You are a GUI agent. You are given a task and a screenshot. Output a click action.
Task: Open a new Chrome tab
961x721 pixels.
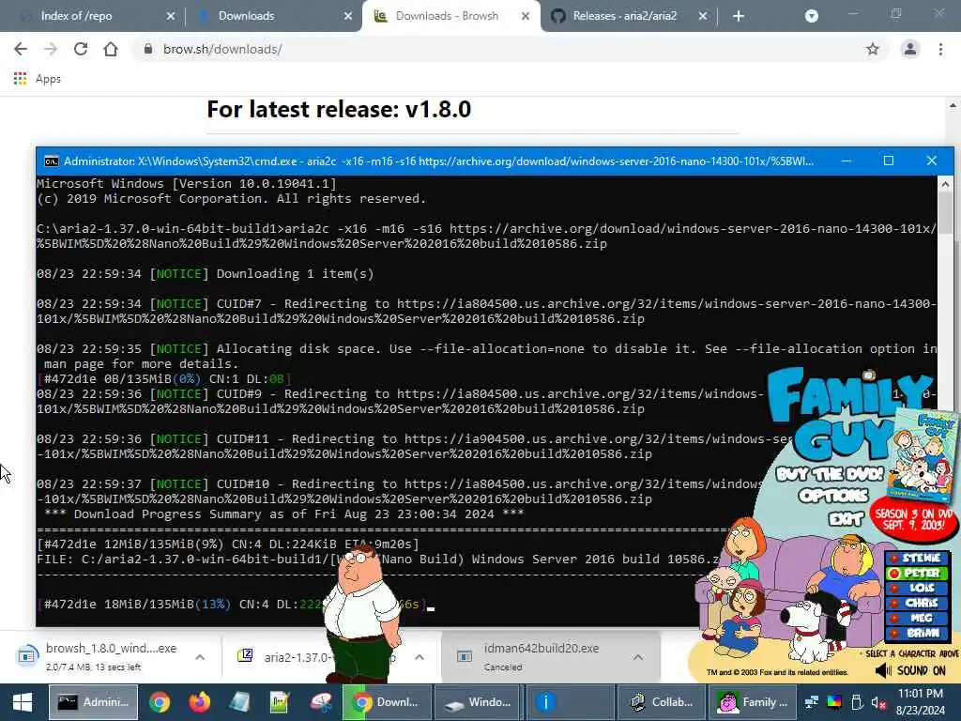click(x=739, y=16)
